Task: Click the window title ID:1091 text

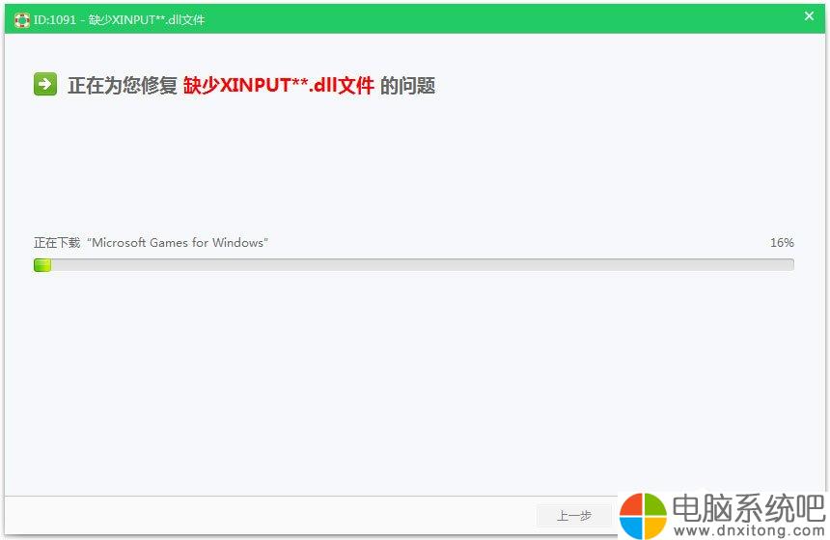Action: click(119, 20)
